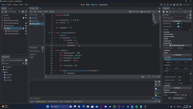Toggle the FileSystem split view mode

tap(26, 60)
